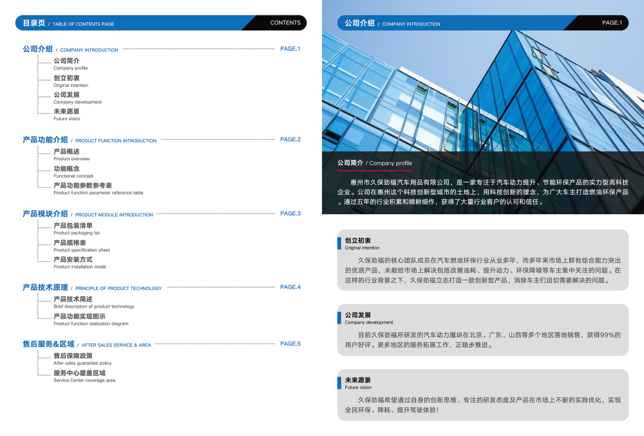Select the 目录页 header title

(x=34, y=23)
